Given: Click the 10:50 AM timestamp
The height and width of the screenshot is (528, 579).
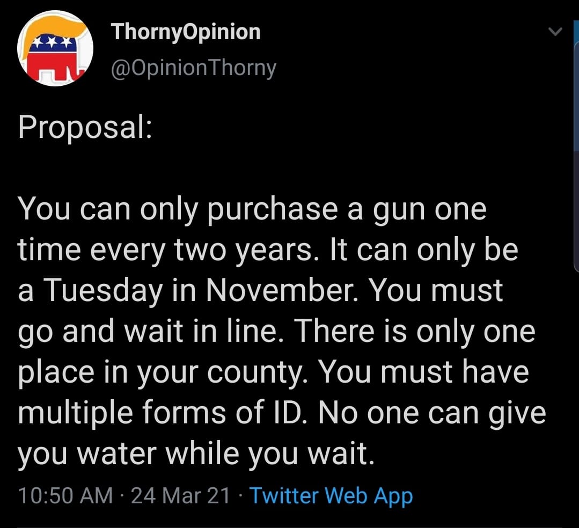Looking at the screenshot, I should [65, 495].
